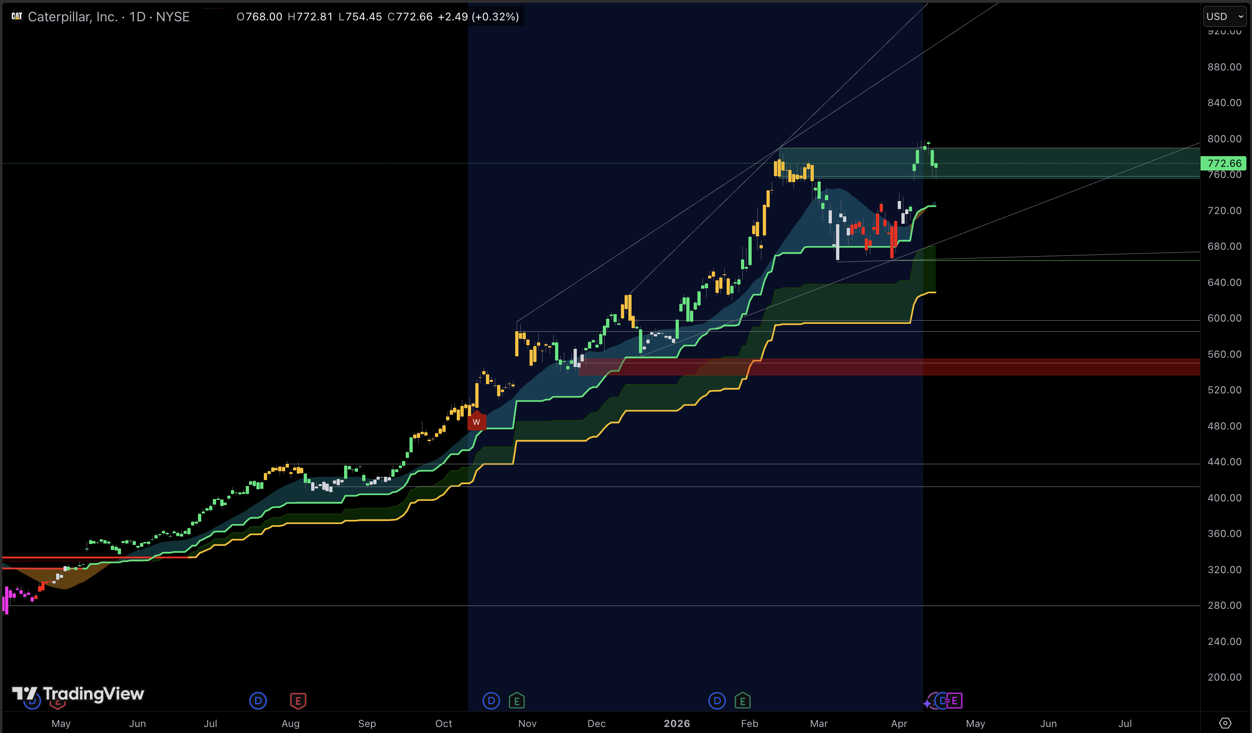
Task: Click the red W pivot marker on the chart
Action: pos(477,421)
